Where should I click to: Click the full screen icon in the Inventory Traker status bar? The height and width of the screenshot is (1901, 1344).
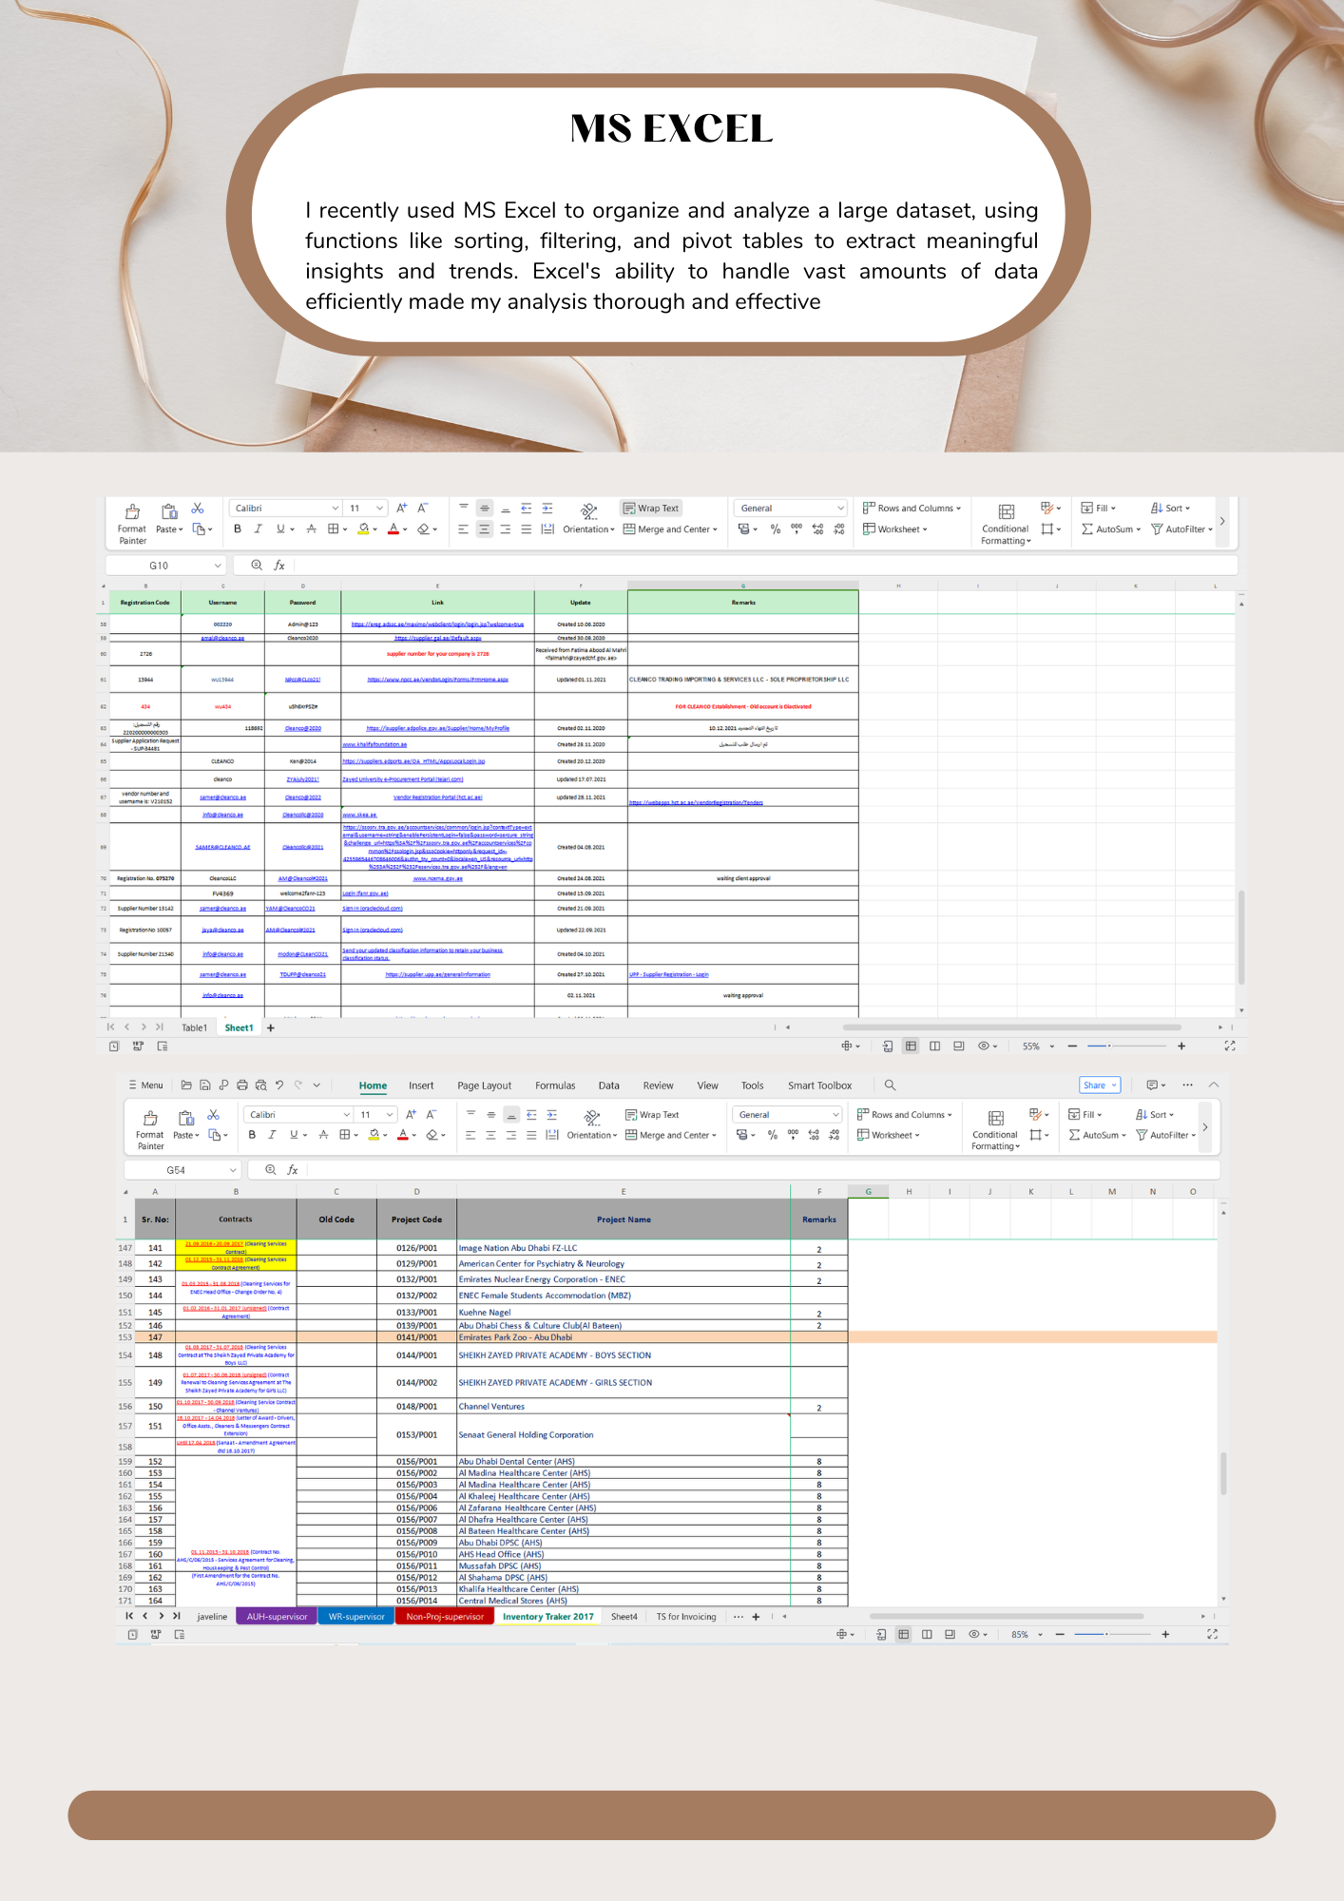click(x=1212, y=1634)
